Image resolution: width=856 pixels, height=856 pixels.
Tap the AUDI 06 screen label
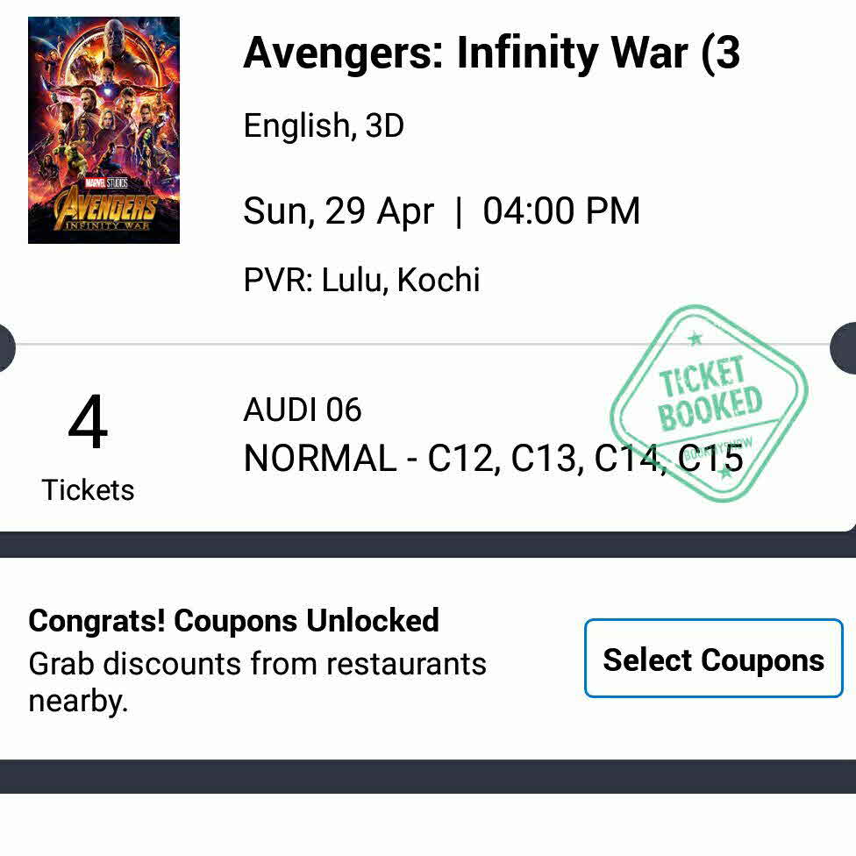303,410
